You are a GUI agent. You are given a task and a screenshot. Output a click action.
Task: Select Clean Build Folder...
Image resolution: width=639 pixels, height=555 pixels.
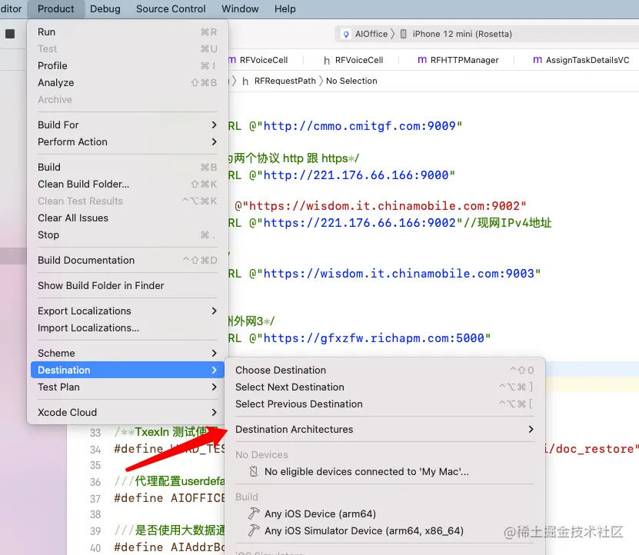click(x=128, y=184)
